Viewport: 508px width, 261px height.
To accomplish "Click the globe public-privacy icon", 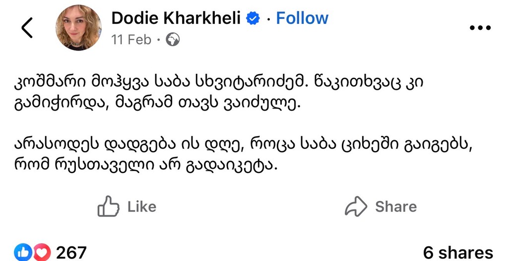I will (x=172, y=40).
